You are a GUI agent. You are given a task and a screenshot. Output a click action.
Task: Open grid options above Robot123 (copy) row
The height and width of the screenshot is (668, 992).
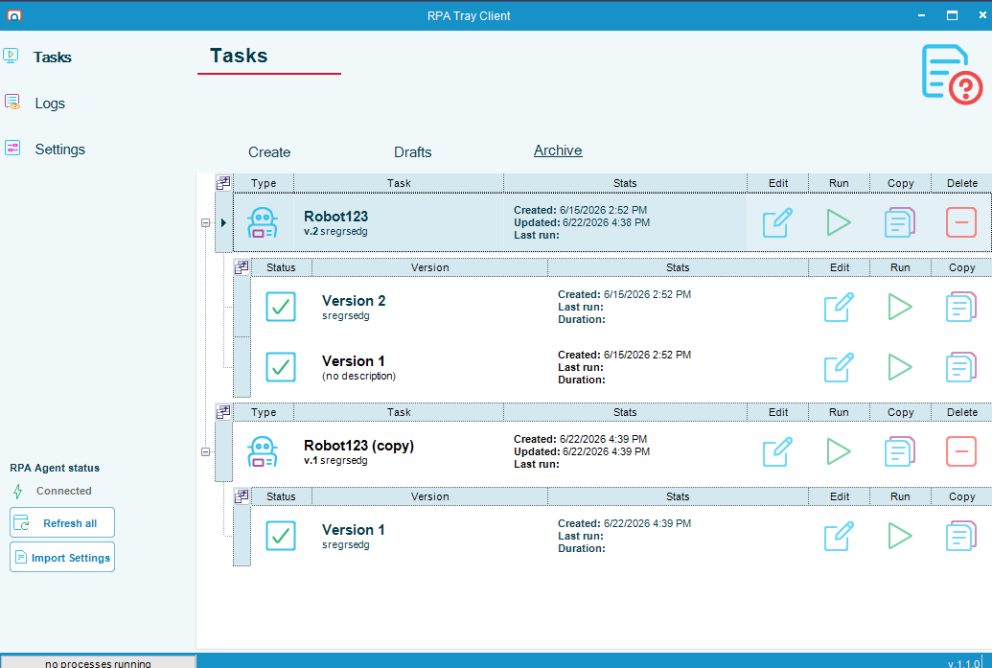(x=223, y=412)
